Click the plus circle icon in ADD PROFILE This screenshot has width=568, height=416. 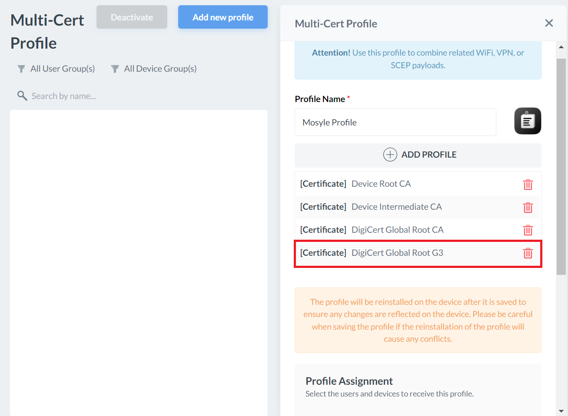(x=390, y=155)
